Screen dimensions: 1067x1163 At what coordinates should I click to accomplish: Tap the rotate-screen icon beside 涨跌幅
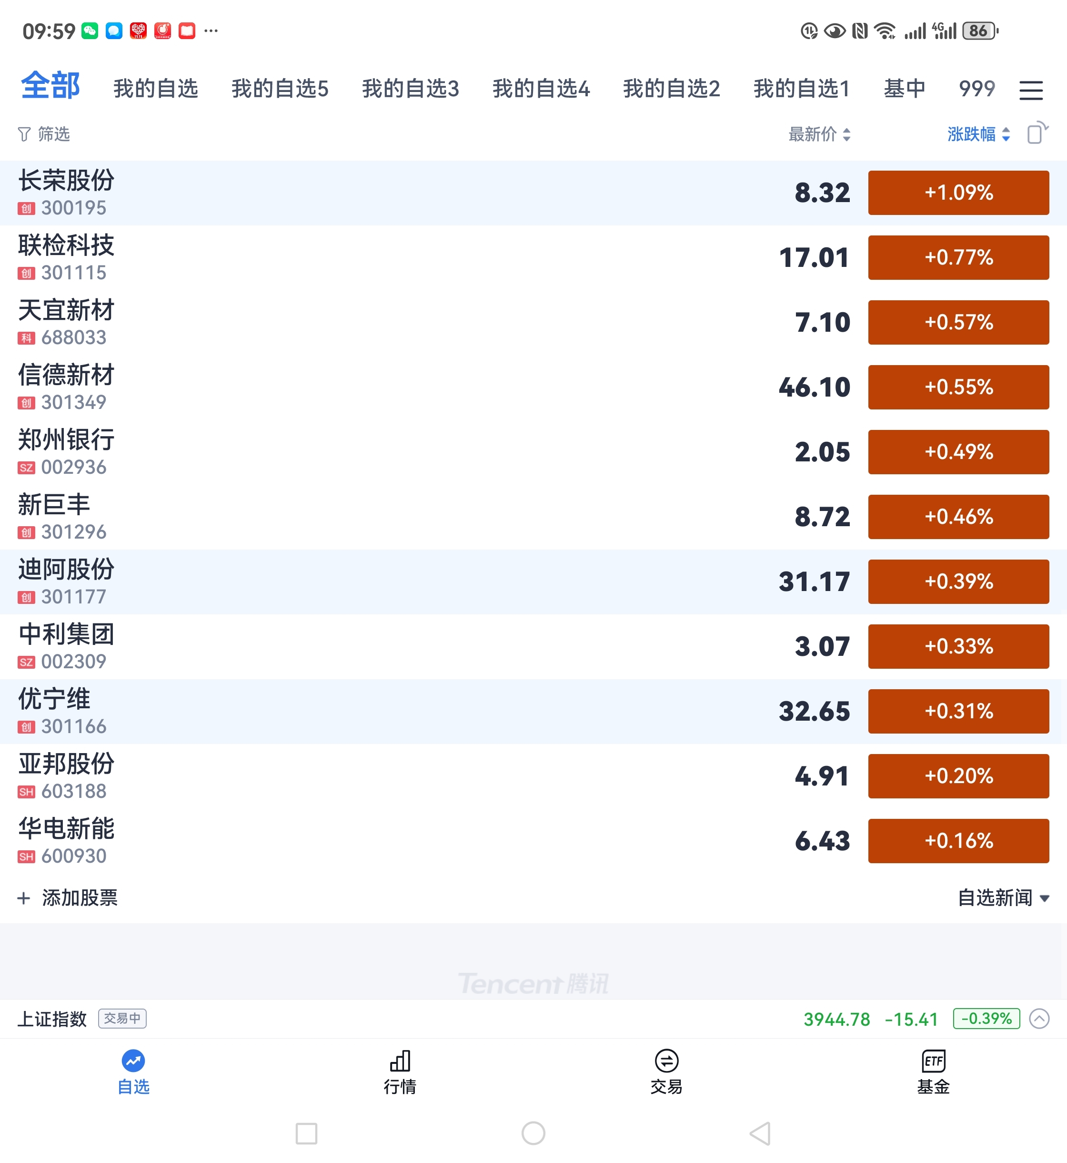click(1037, 133)
